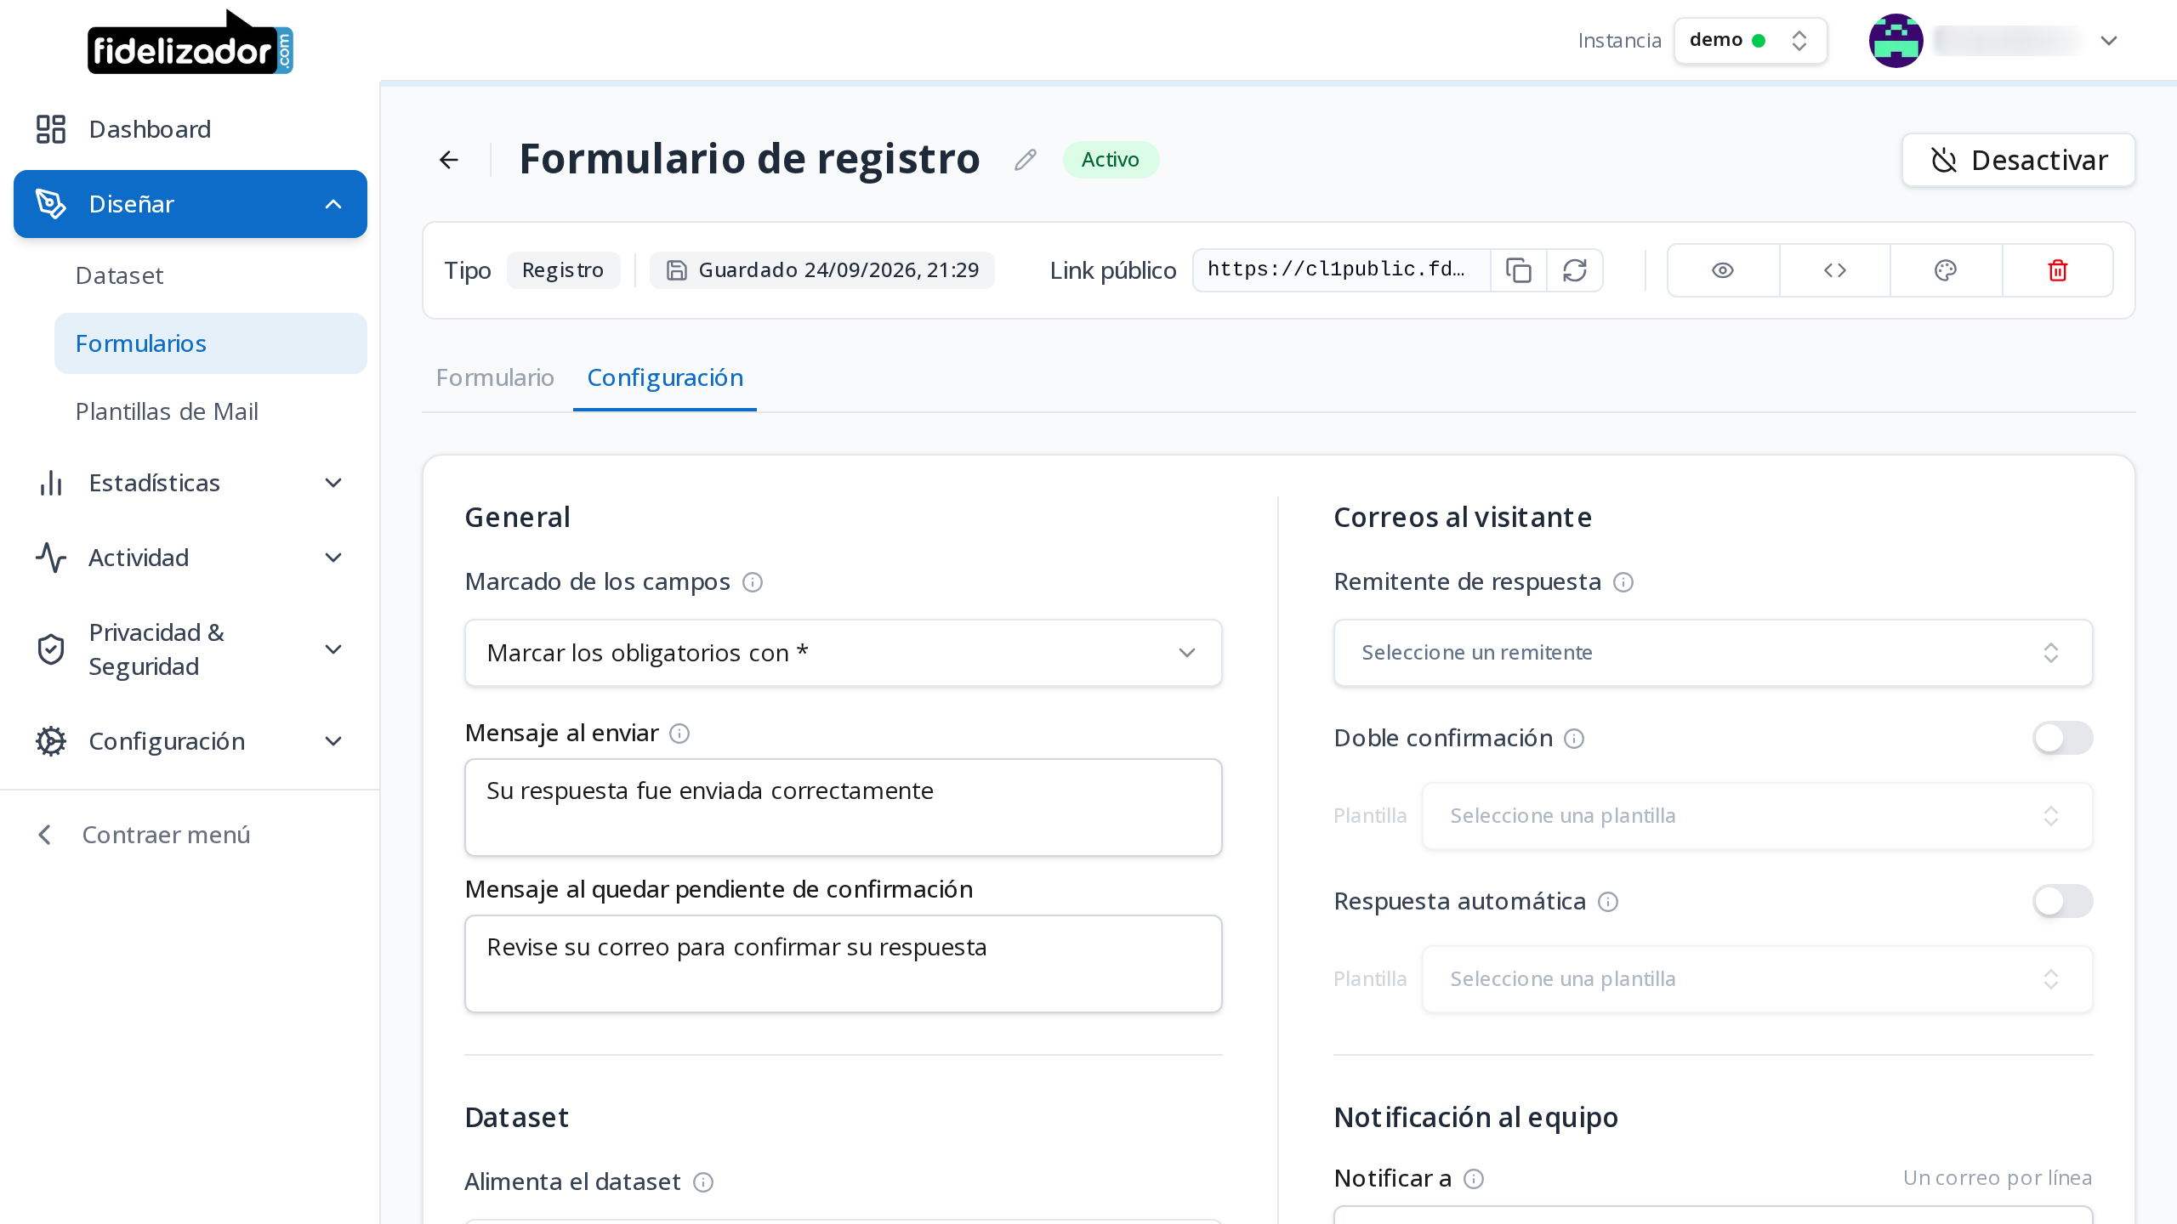Click the Mensaje al enviar text box
The width and height of the screenshot is (2177, 1224).
[844, 807]
